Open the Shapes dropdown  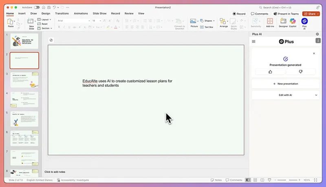pyautogui.click(x=209, y=20)
